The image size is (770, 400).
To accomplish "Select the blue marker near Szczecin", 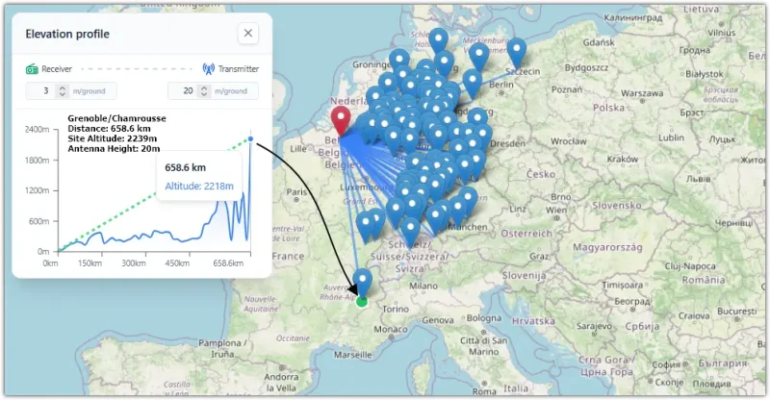I will point(517,53).
